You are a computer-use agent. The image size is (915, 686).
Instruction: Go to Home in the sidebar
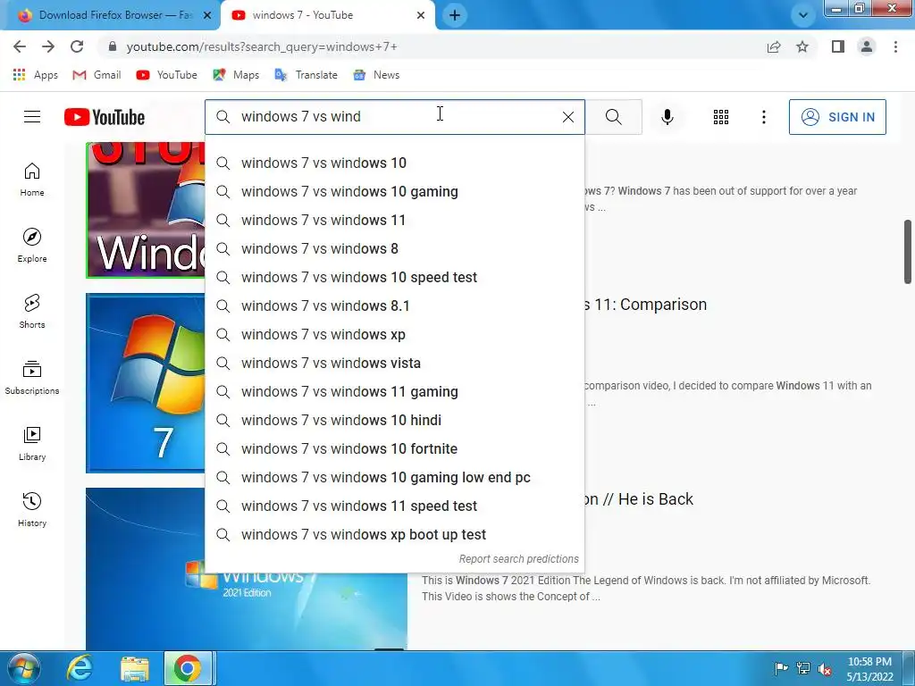point(32,179)
